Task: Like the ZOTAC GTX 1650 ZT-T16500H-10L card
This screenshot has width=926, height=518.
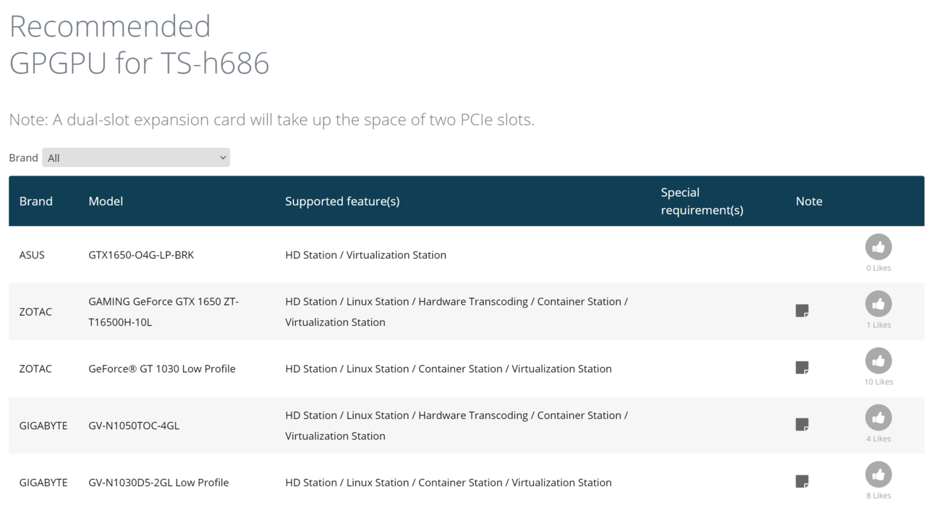Action: click(x=878, y=304)
